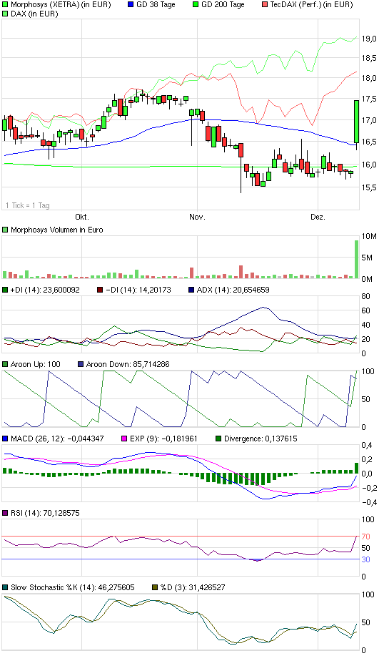This screenshot has height=666, width=389.
Task: Click the blue GD 38 Tage legend swatch
Action: pyautogui.click(x=131, y=5)
